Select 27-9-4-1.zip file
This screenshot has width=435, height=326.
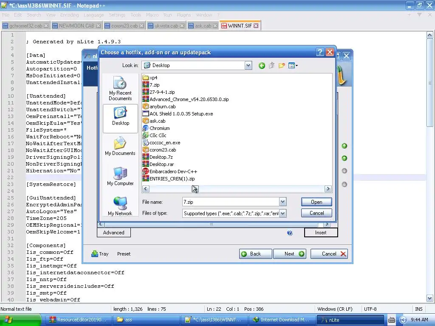pos(159,92)
